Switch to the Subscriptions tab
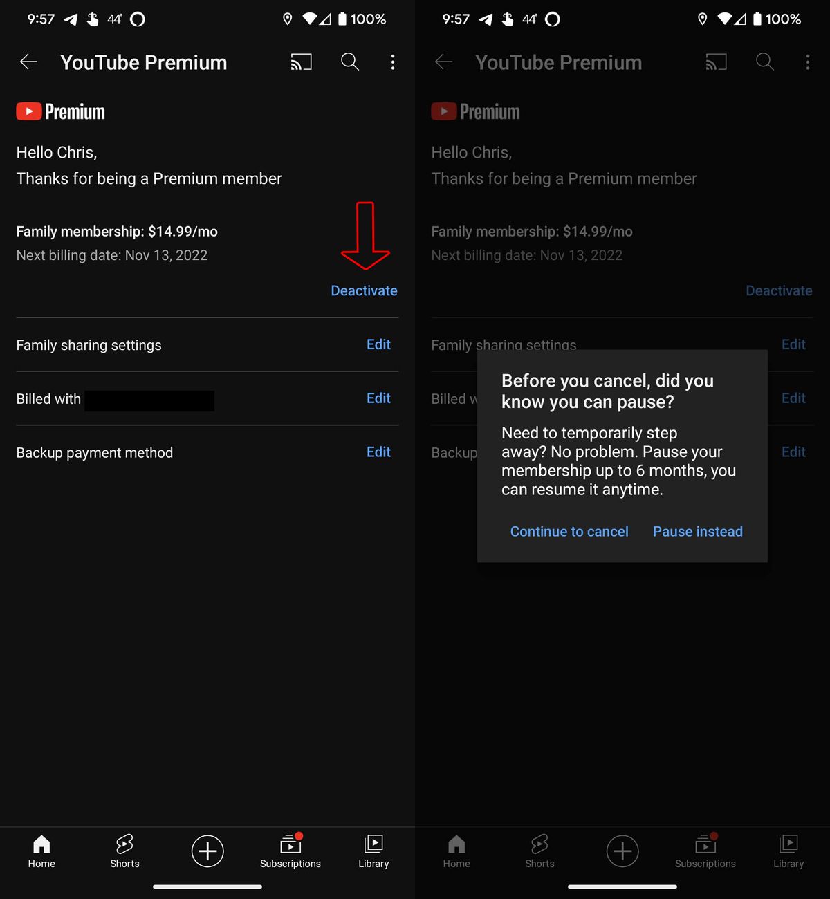The image size is (830, 899). 290,851
